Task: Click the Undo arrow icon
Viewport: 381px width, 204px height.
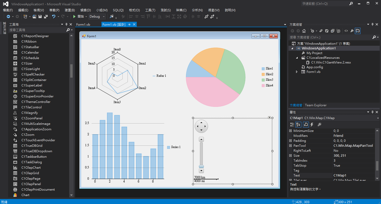Action: pos(54,17)
